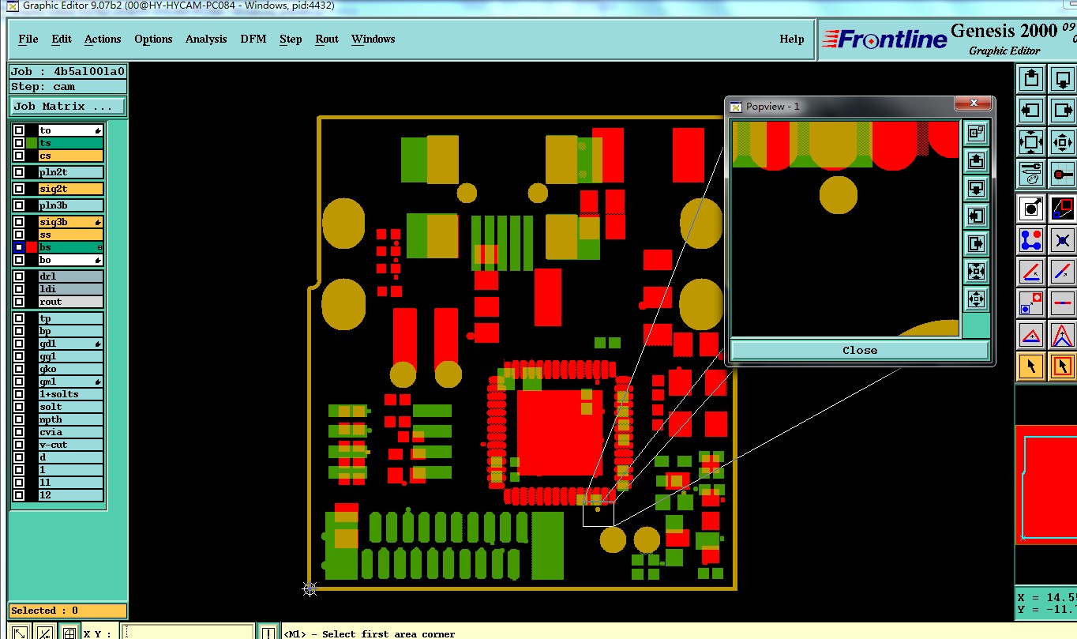Select the blue connected-nodes edit tool
Screen dimensions: 1077x639
tap(1032, 239)
